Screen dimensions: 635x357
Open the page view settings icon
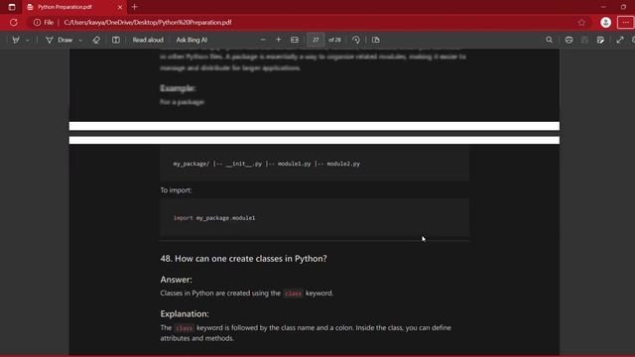(376, 40)
